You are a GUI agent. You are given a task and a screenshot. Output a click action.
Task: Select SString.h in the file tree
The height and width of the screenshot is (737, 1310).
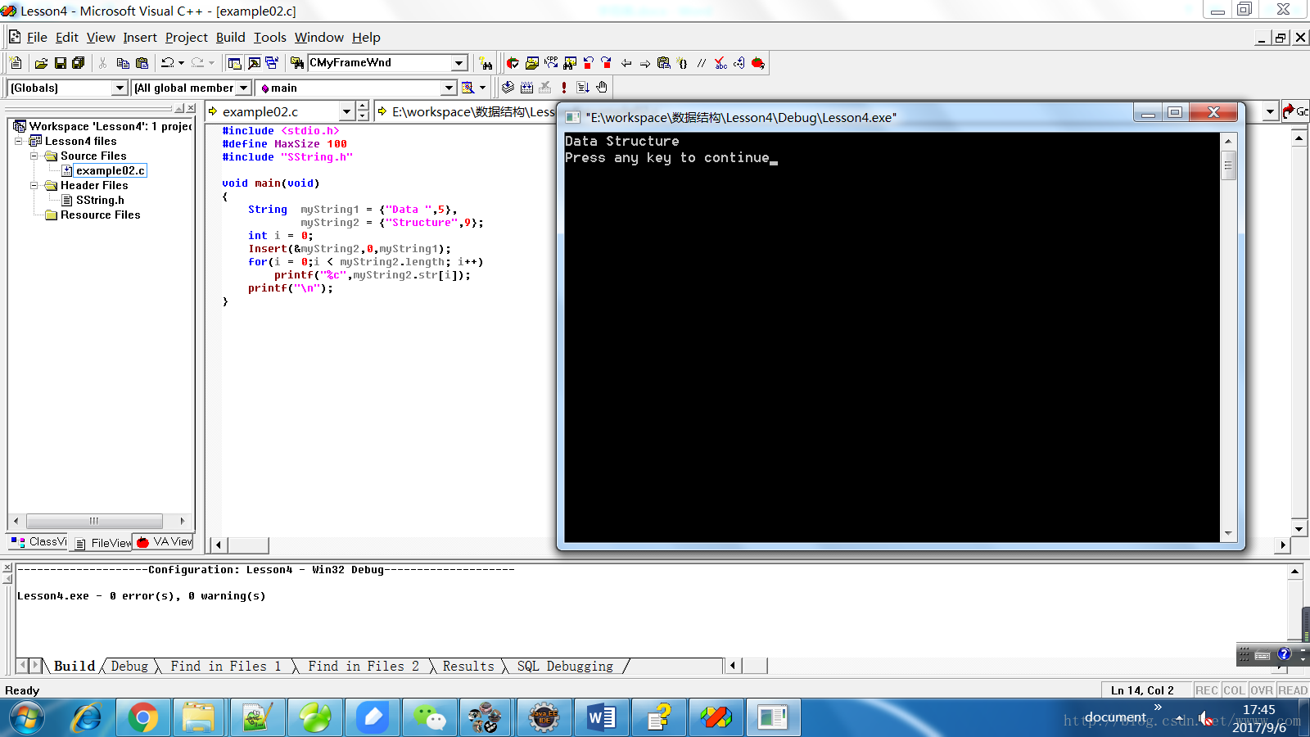coord(100,200)
